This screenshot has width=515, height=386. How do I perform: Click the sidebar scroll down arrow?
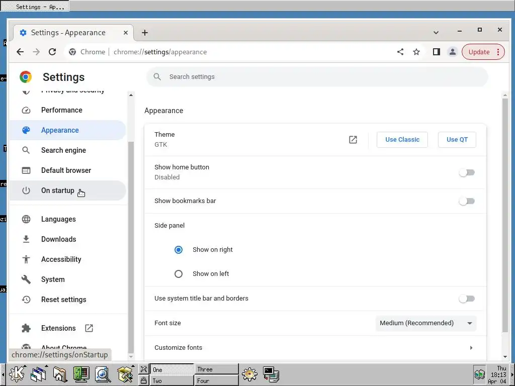click(131, 357)
